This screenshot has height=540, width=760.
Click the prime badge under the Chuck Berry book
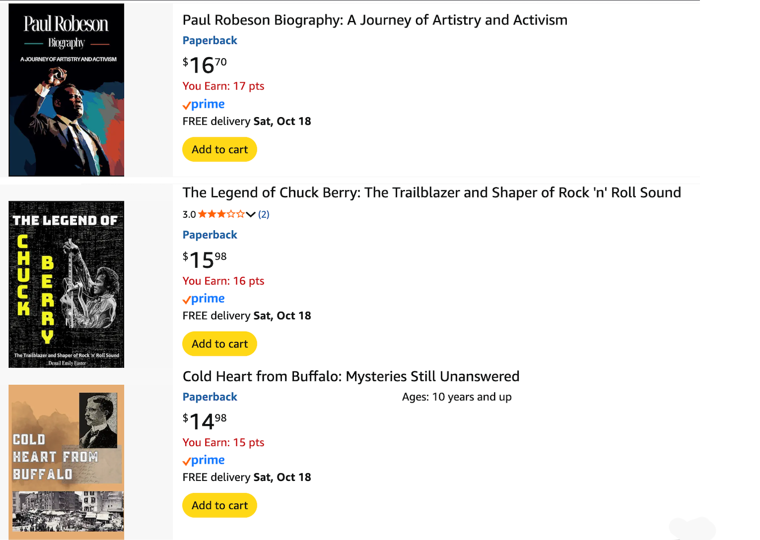204,299
